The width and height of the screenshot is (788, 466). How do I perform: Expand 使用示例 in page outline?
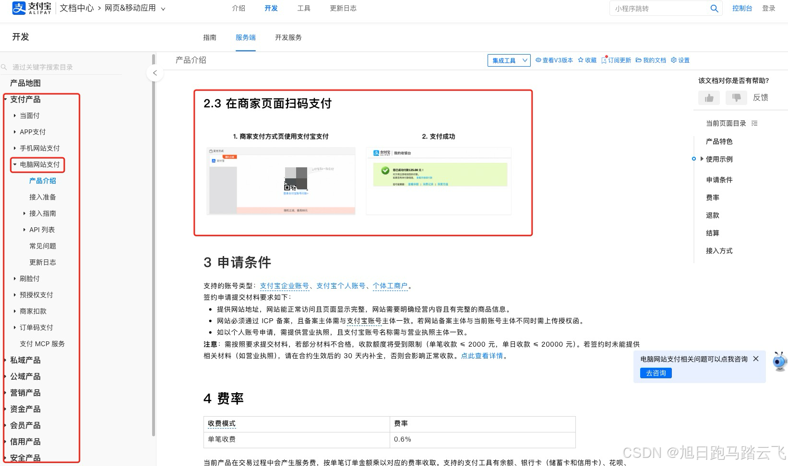[702, 159]
